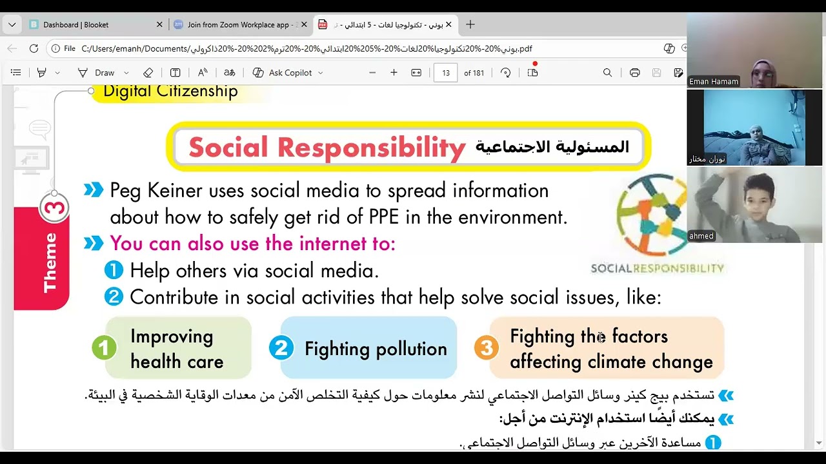Select the Arabic-titled PDF tab
Viewport: 826px width, 464px height.
pos(385,24)
